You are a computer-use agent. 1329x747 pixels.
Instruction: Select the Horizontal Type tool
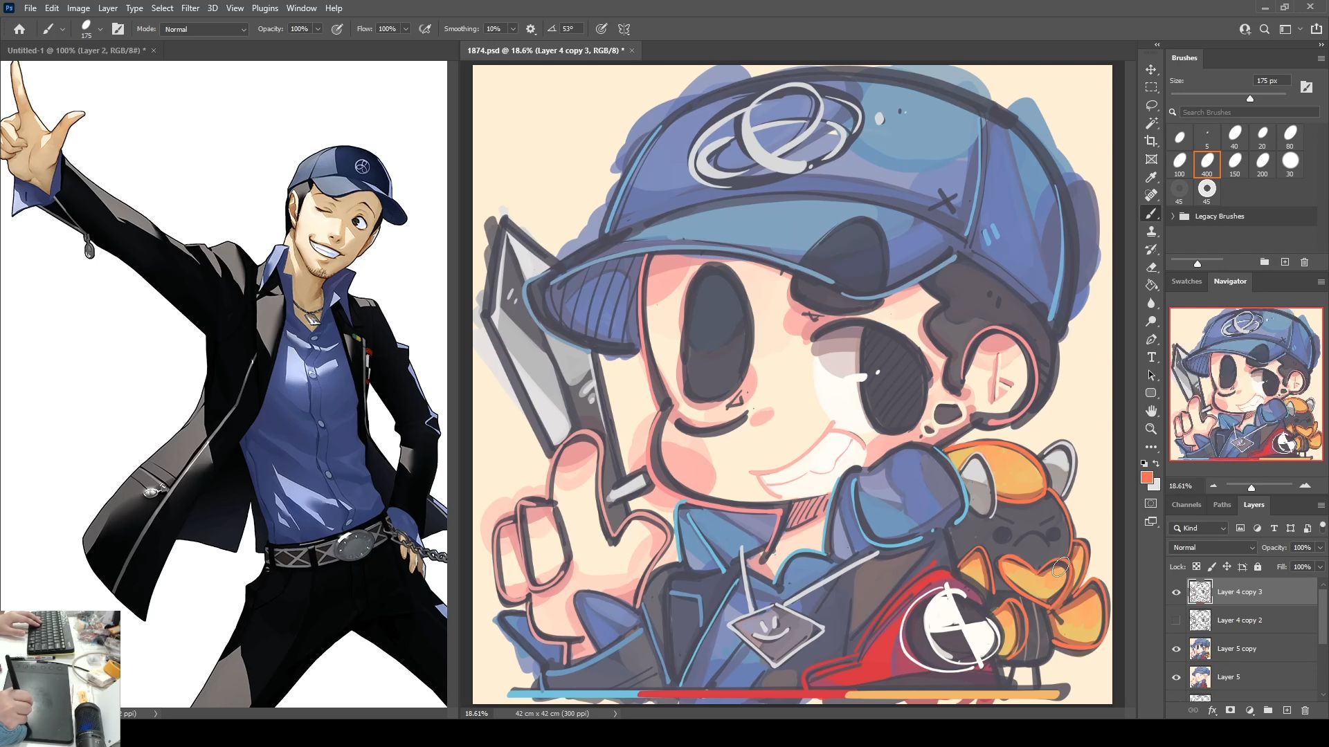(x=1151, y=357)
